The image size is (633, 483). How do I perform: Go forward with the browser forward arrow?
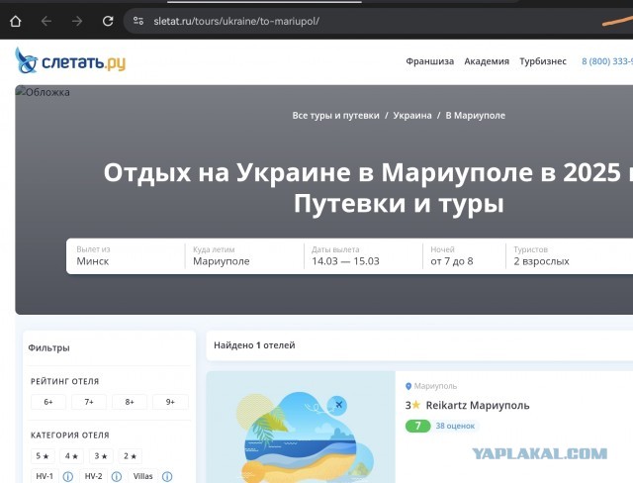tap(77, 21)
